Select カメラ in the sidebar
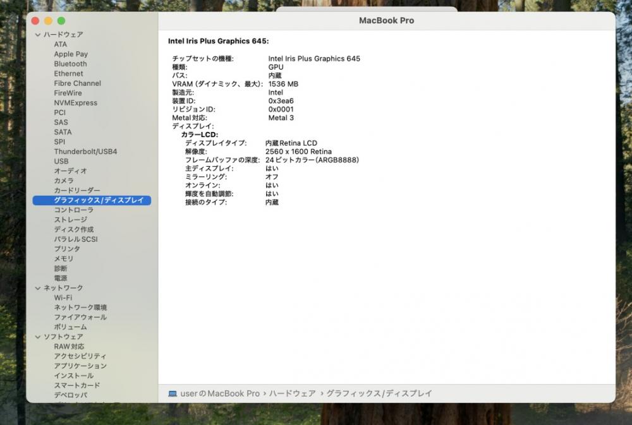 [64, 181]
